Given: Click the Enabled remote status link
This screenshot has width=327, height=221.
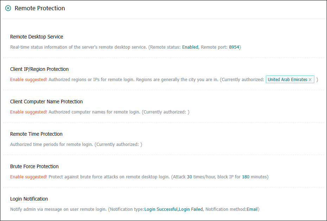Looking at the screenshot, I should (190, 47).
